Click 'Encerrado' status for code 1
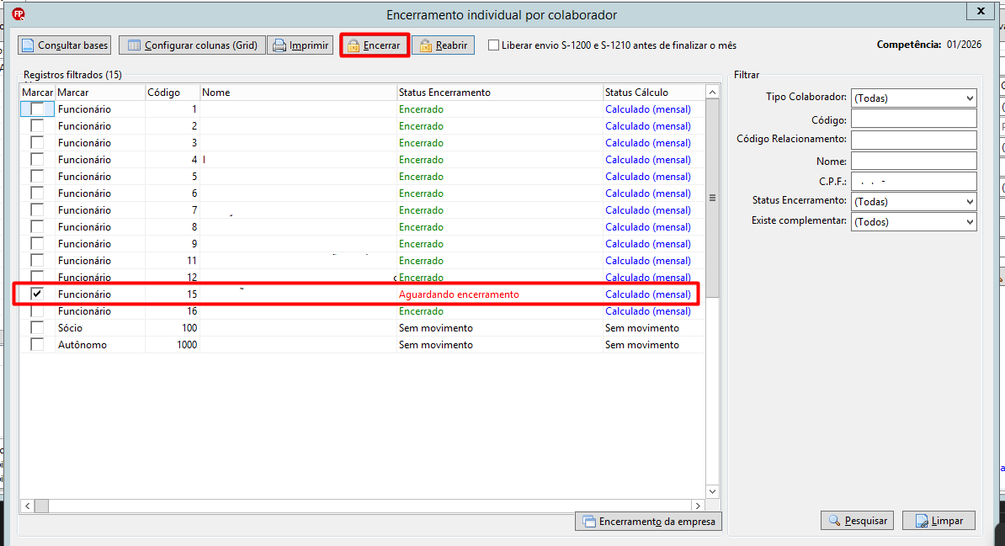This screenshot has height=546, width=1005. tap(421, 109)
